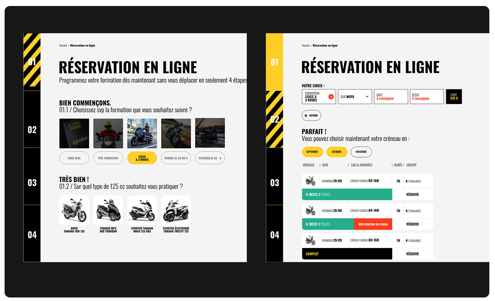Choose the Code Seul formation button

[x=74, y=158]
